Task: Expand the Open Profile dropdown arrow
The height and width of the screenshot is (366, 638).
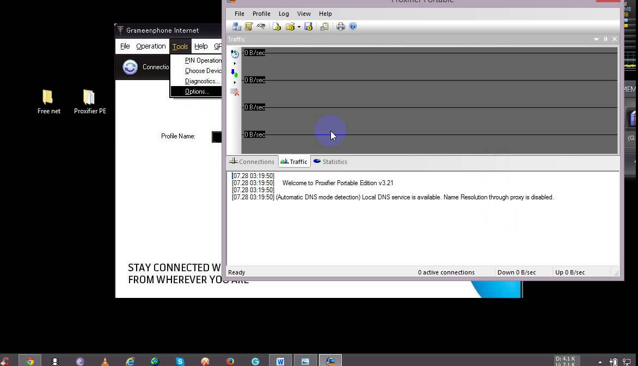Action: 299,27
